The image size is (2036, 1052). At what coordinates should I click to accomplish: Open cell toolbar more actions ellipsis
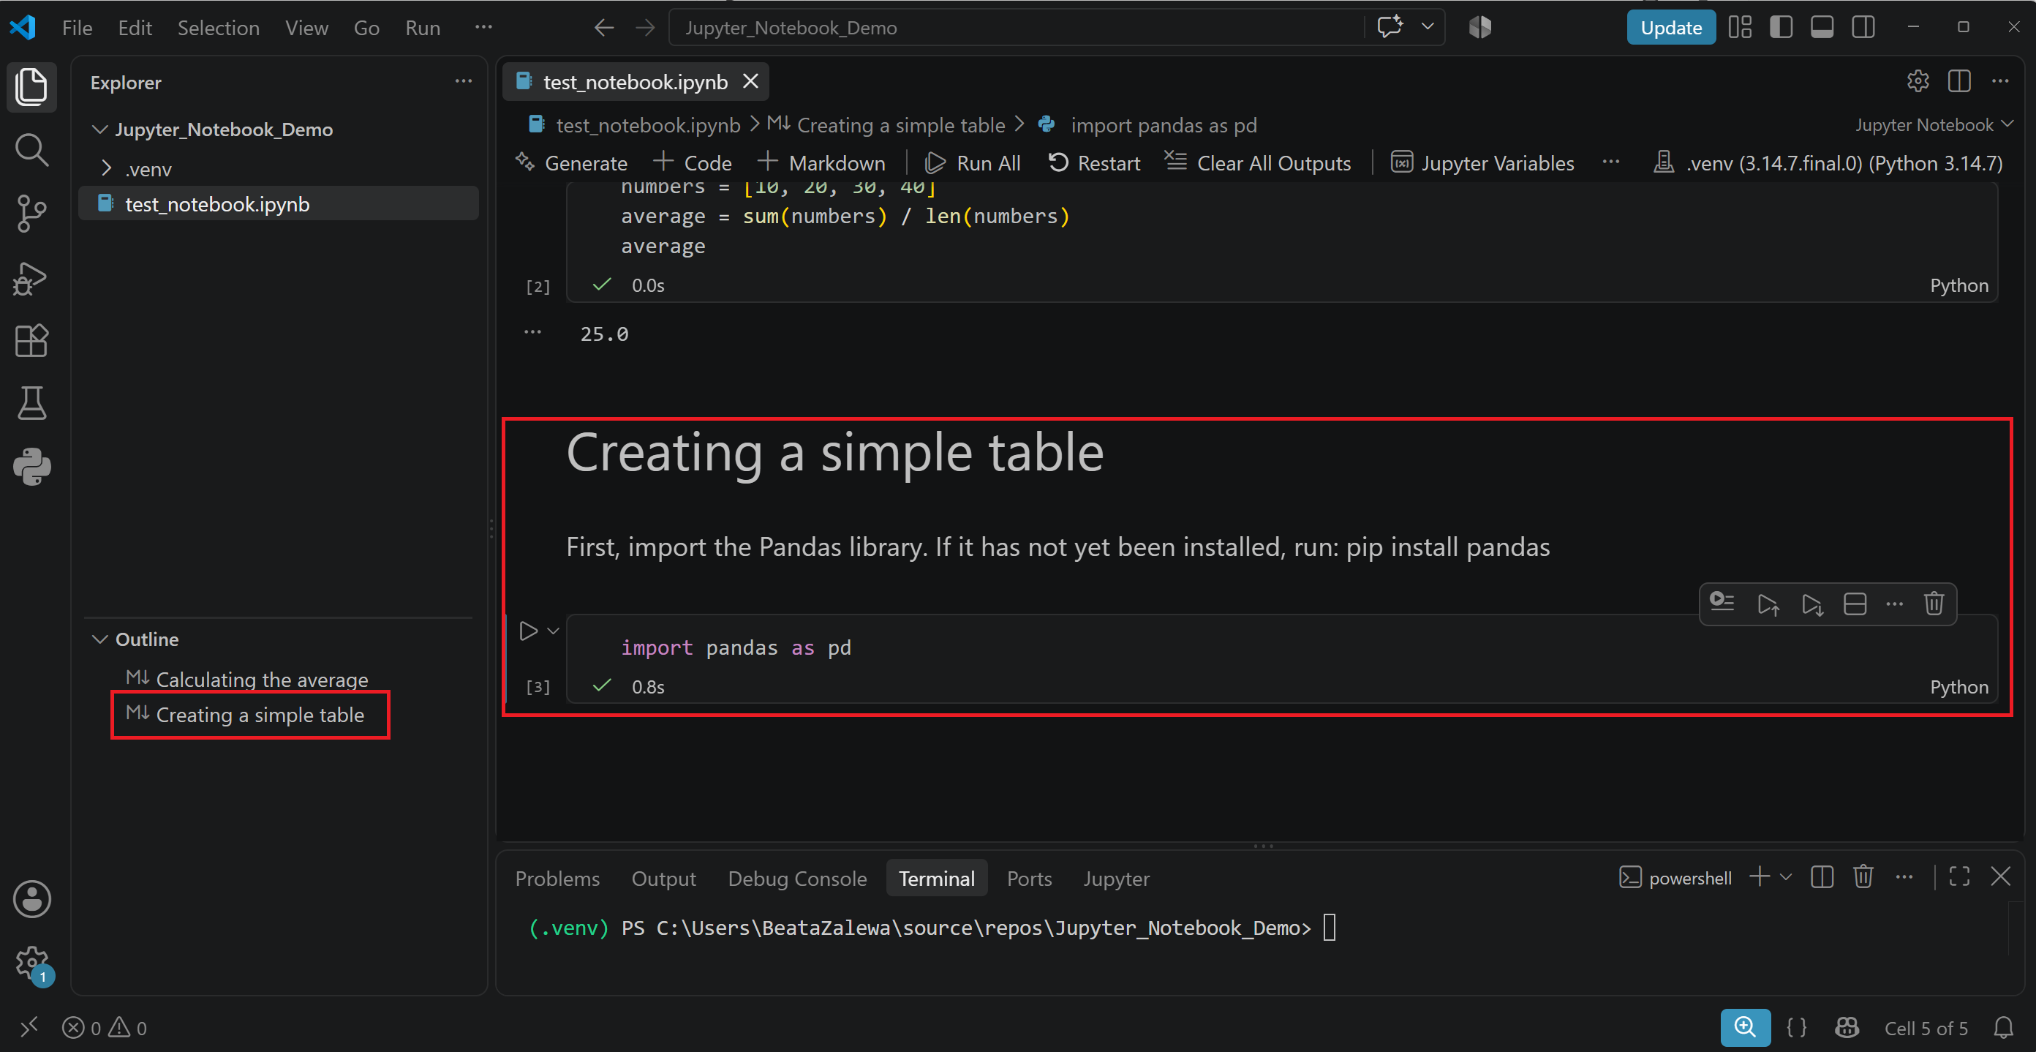(x=1895, y=604)
